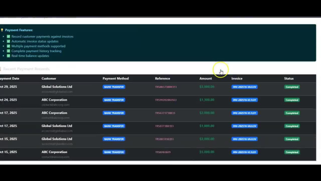Click the Reference column header

[162, 78]
